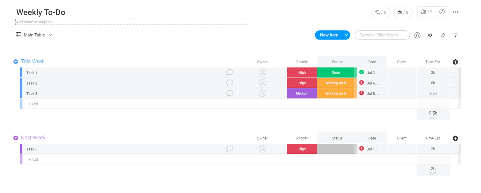Click the Weekly To-Do board title
The width and height of the screenshot is (481, 193).
click(x=41, y=12)
